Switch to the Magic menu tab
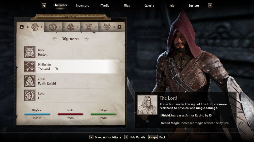 click(x=105, y=6)
